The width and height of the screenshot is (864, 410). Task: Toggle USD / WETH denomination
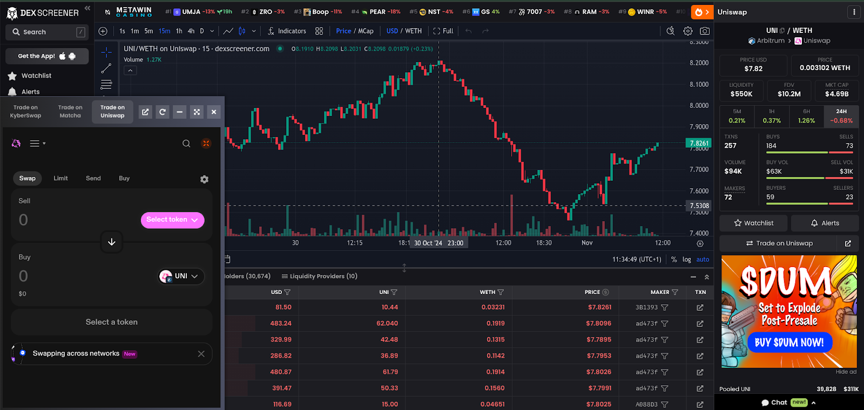(404, 31)
